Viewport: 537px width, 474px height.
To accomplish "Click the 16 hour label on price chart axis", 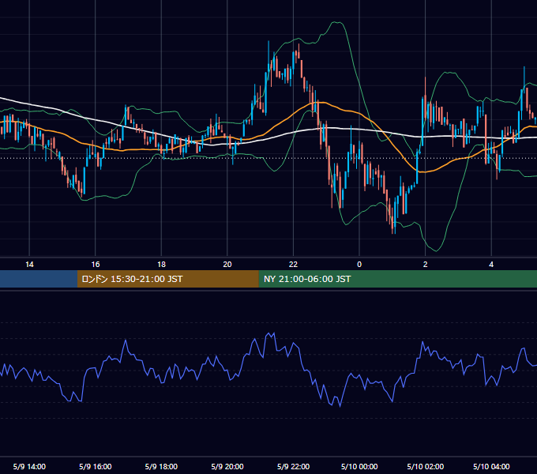I will [96, 264].
